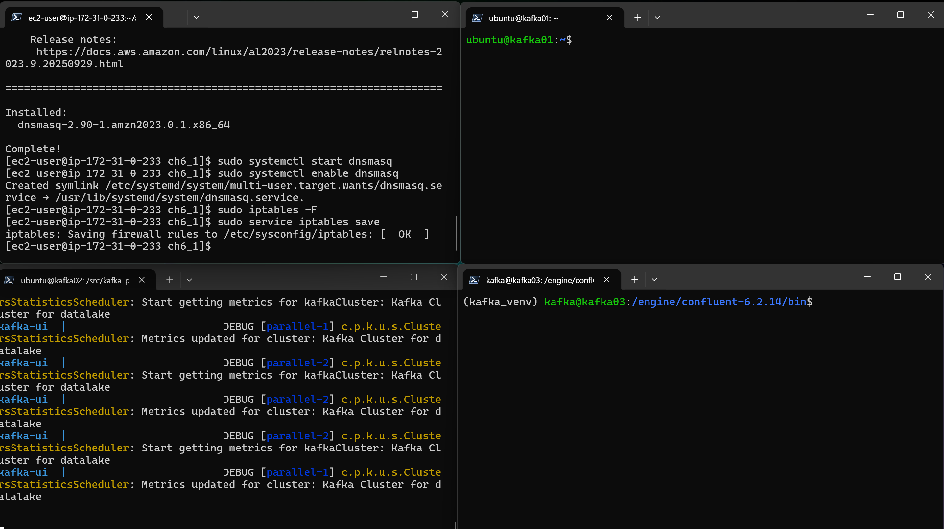The image size is (944, 529).
Task: Minimize the kafka03 terminal window
Action: coord(867,277)
